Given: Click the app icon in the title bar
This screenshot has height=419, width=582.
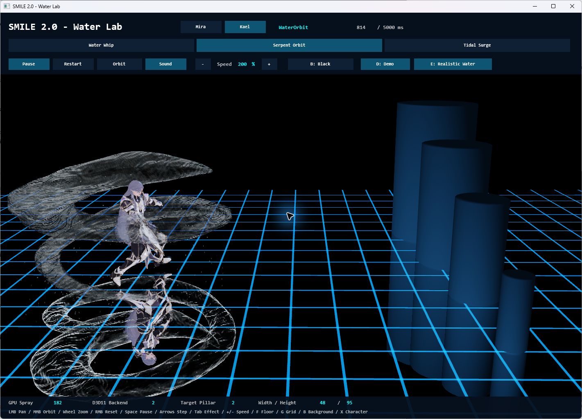Looking at the screenshot, I should [7, 6].
